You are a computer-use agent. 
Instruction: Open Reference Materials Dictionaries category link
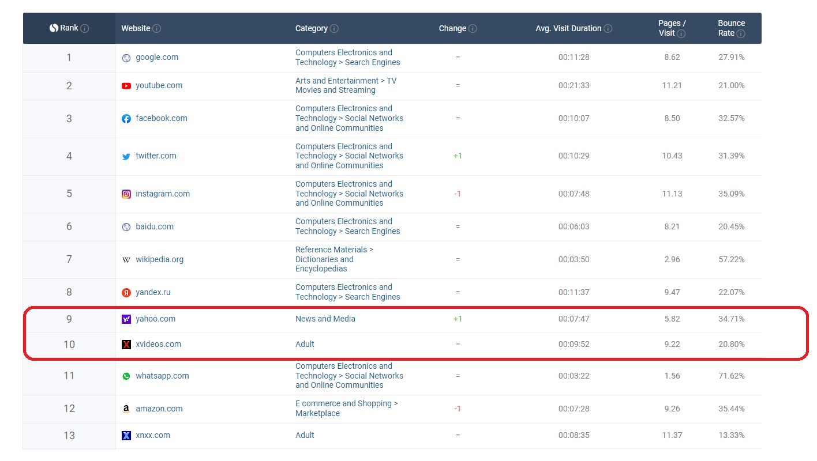335,260
